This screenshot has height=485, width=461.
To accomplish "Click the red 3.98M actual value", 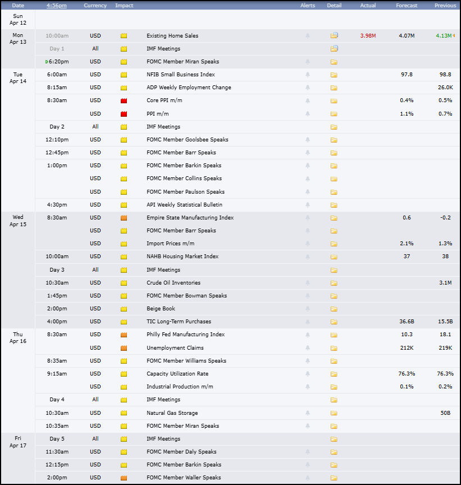I will (368, 35).
